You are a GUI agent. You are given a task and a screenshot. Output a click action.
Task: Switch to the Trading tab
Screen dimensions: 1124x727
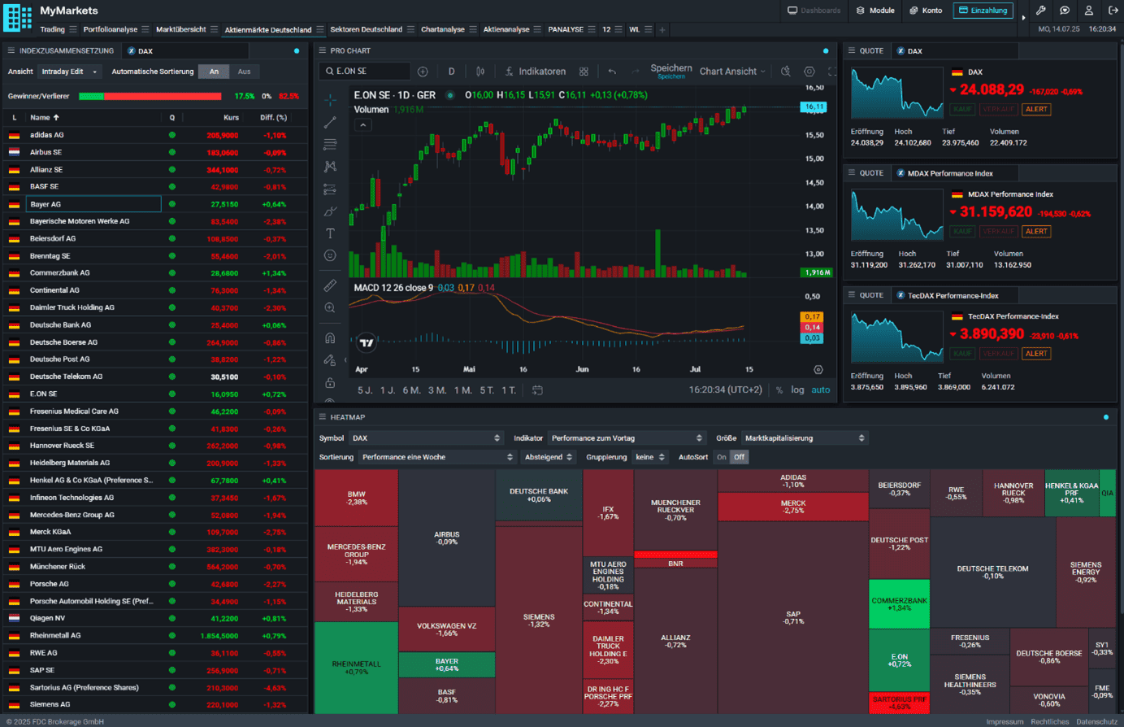point(53,29)
